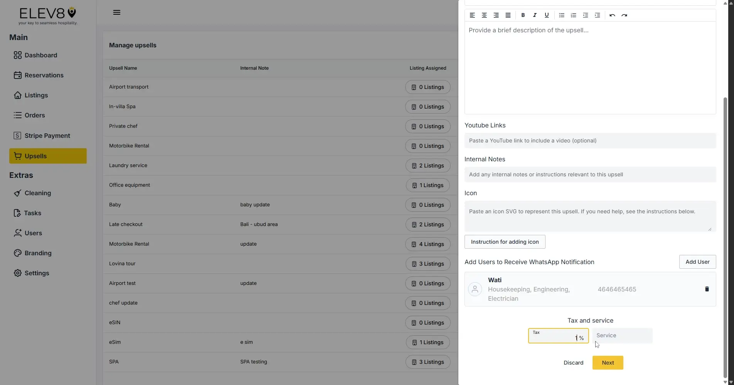Redo the last edit

point(625,15)
